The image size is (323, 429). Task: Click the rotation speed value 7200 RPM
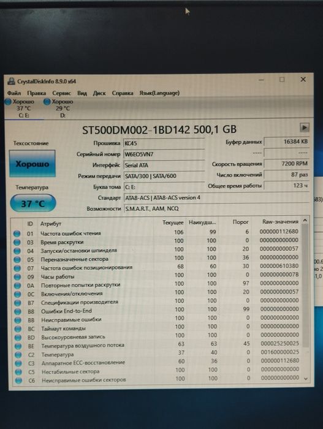coord(286,164)
